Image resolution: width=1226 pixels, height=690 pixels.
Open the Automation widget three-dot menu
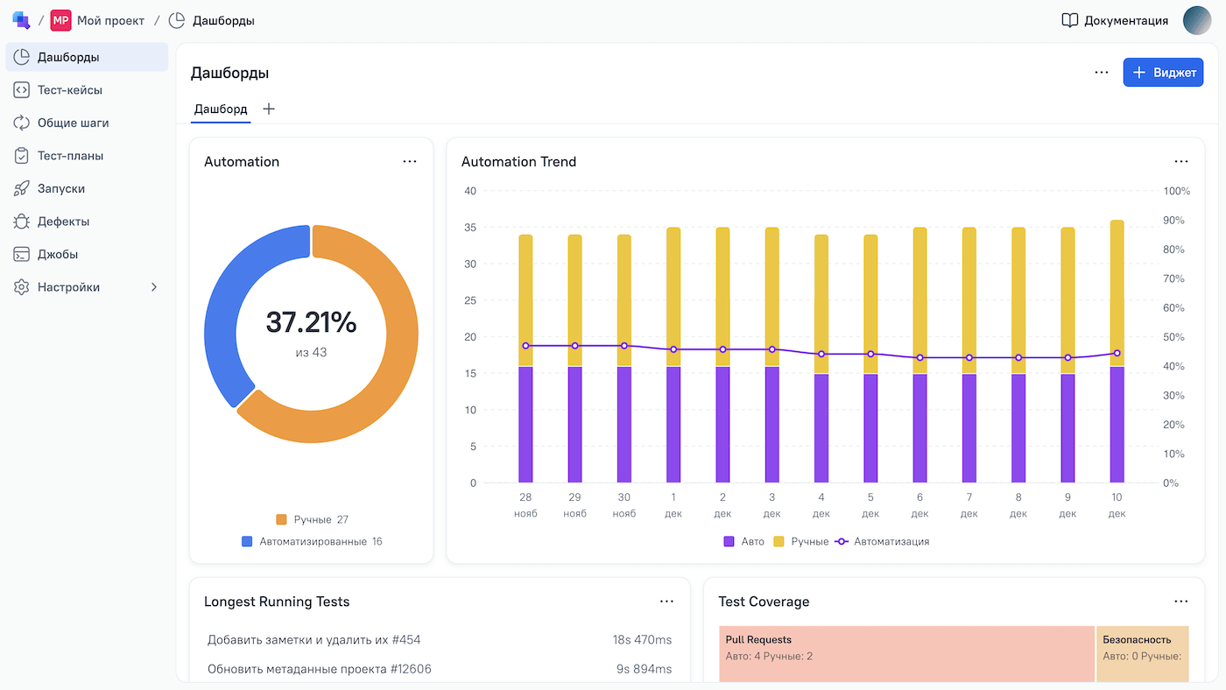pyautogui.click(x=410, y=162)
